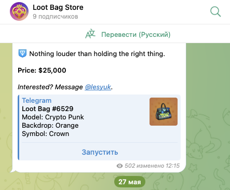Open the Loot Bag #6529 thumbnail image
This screenshot has height=190, width=230.
[164, 112]
